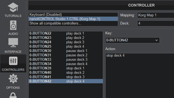Select the Controllers mixer sliders icon
Viewport: 174px width, 98px height.
13,61
